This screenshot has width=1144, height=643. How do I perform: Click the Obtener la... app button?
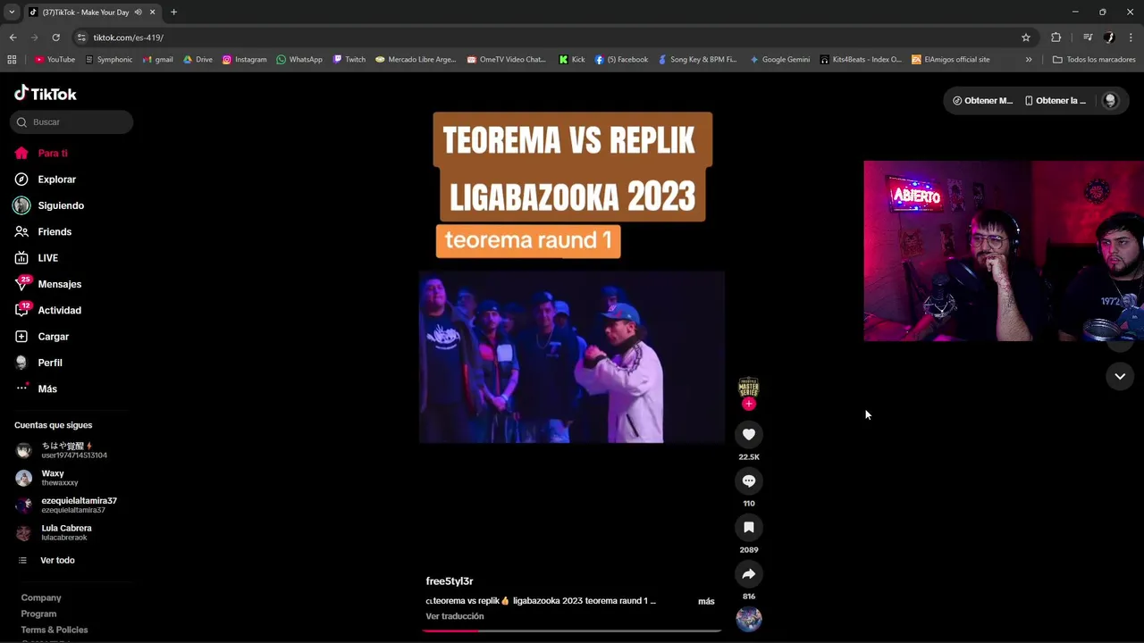(1055, 101)
